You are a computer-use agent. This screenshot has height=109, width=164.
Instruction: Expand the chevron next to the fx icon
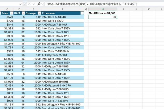[x=42, y=4]
